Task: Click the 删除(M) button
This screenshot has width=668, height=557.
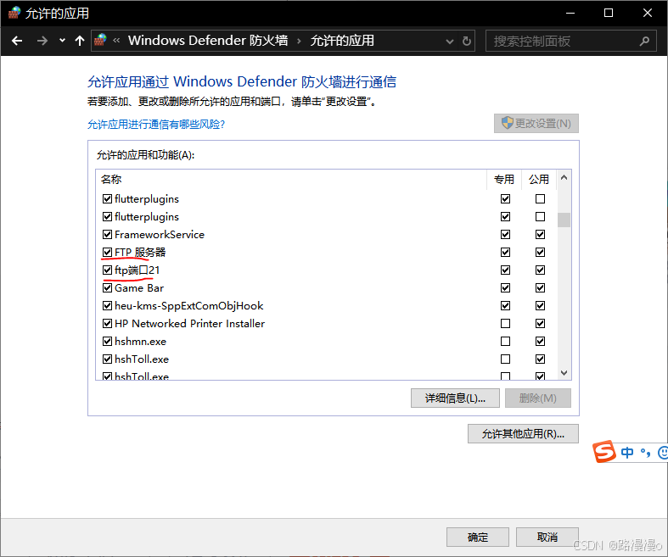Action: (537, 398)
